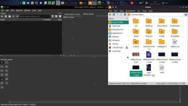Click Zoom In magnifier in Timeline tools
Image resolution: width=188 pixels, height=106 pixels.
tap(6, 79)
